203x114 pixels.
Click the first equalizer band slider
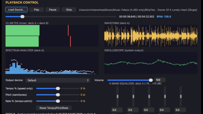coord(117,97)
